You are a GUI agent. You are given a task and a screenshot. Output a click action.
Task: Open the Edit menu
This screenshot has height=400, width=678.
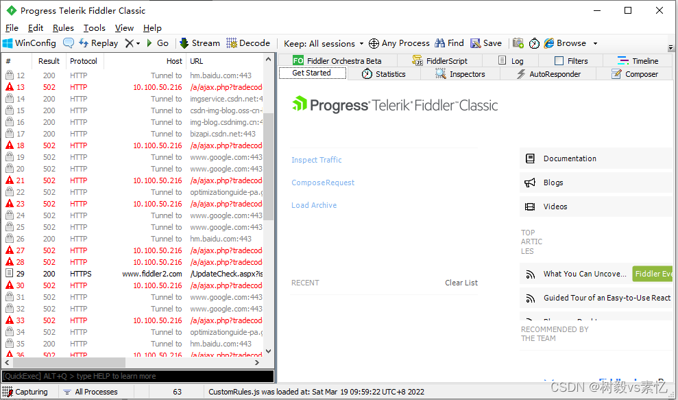point(36,27)
